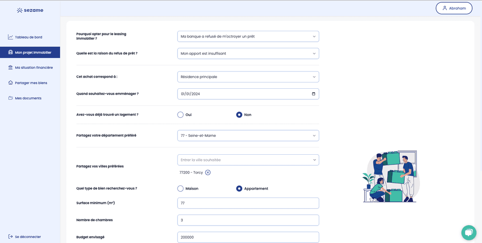Click the Mes documents folder icon
The height and width of the screenshot is (243, 482).
[x=10, y=98]
